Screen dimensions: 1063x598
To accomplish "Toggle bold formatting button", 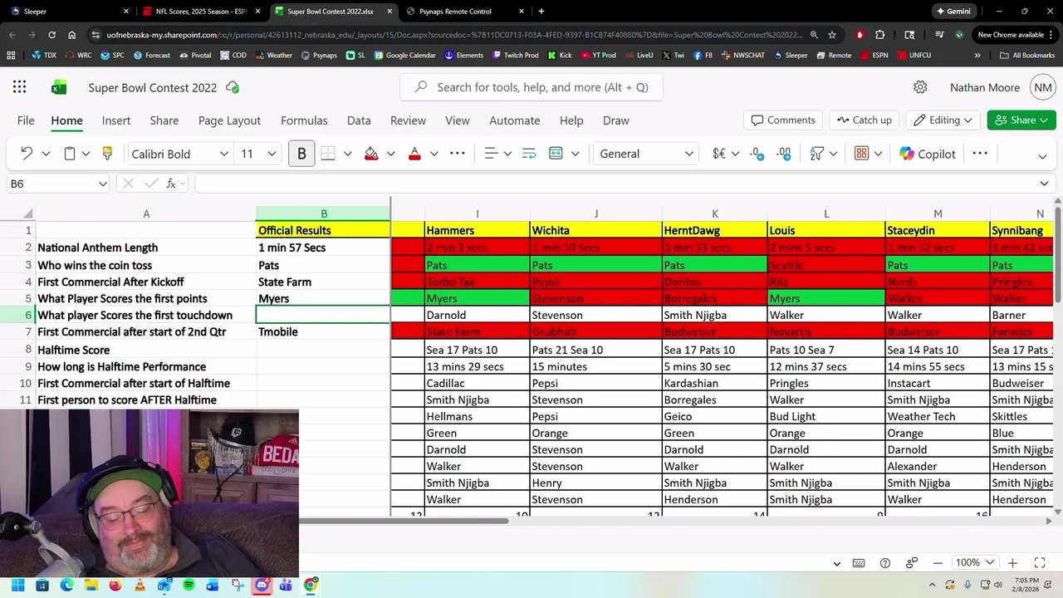I will click(301, 154).
